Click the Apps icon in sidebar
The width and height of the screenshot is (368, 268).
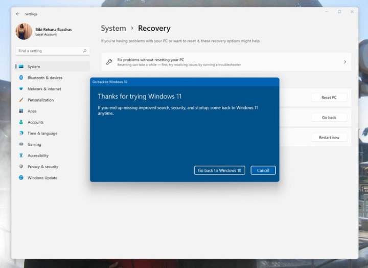pyautogui.click(x=21, y=111)
